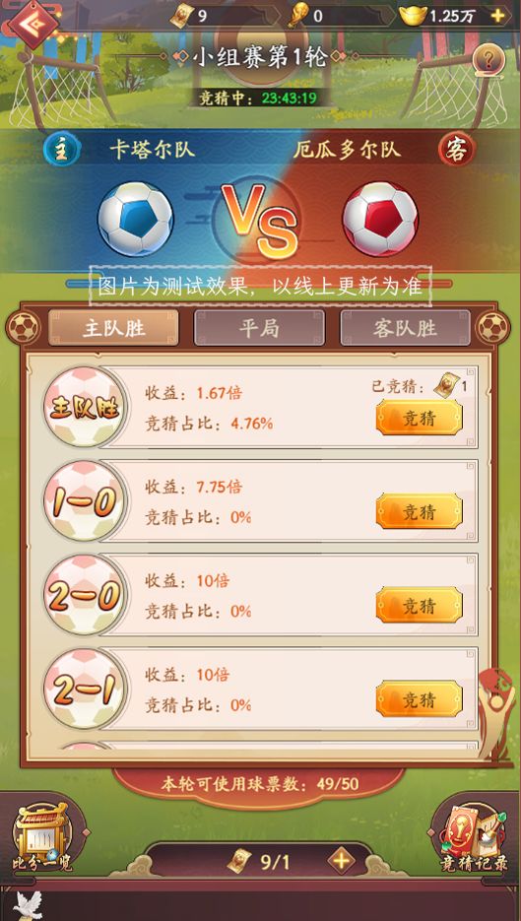The width and height of the screenshot is (521, 921).
Task: Click 竞猜 button for 2-1 score
Action: click(419, 699)
